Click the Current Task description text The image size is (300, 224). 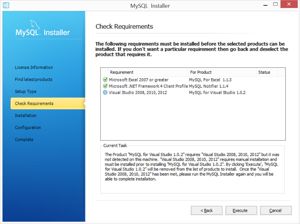[x=192, y=167]
